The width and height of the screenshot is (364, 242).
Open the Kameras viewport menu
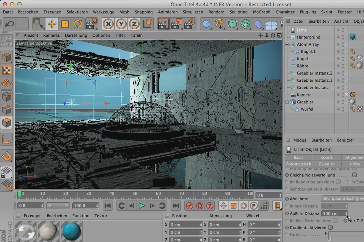click(51, 35)
